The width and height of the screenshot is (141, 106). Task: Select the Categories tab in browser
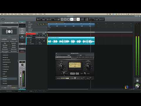click(4, 39)
